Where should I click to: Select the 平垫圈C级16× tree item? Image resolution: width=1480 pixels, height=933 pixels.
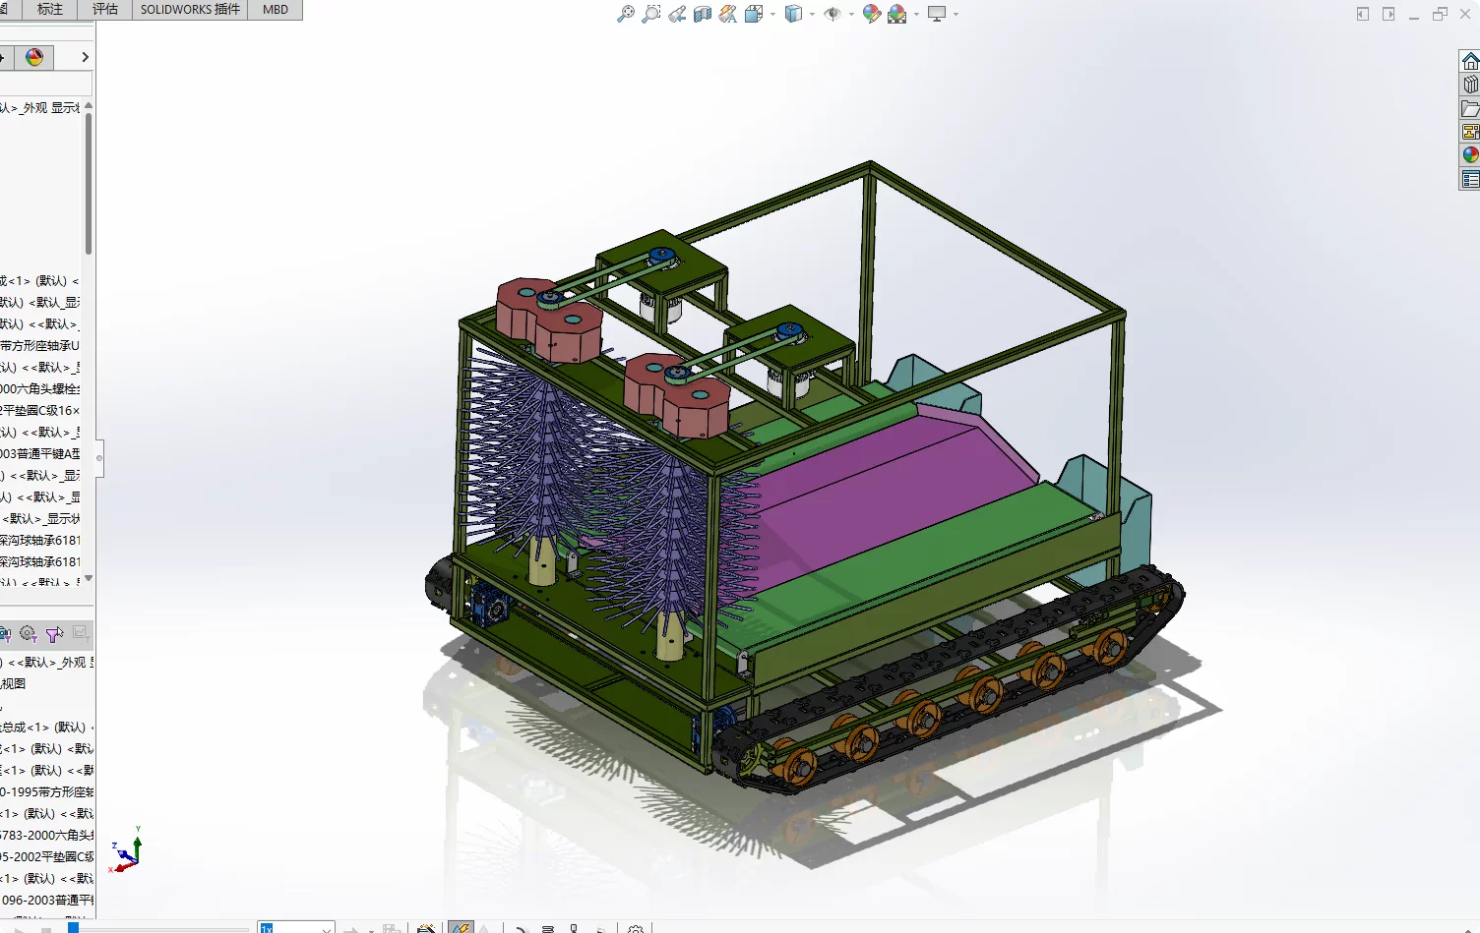click(x=39, y=410)
